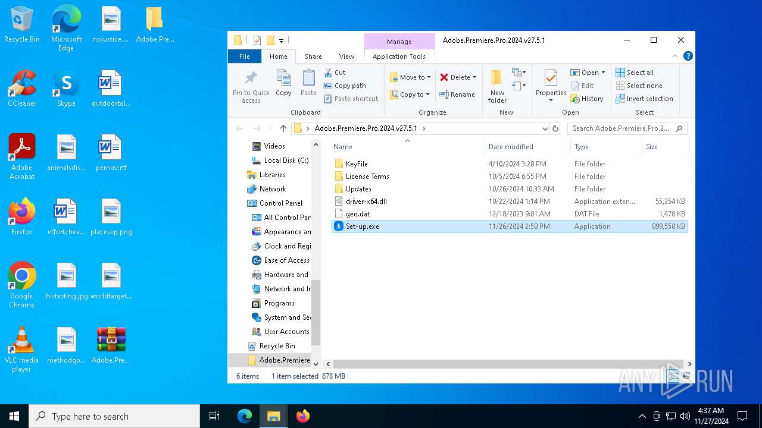762x428 pixels.
Task: Open the Open dropdown in ribbon
Action: (588, 73)
